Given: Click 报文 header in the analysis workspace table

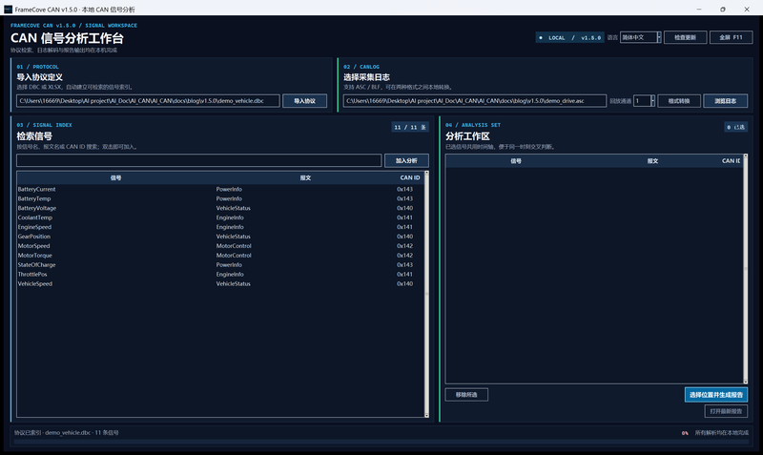Looking at the screenshot, I should click(652, 161).
